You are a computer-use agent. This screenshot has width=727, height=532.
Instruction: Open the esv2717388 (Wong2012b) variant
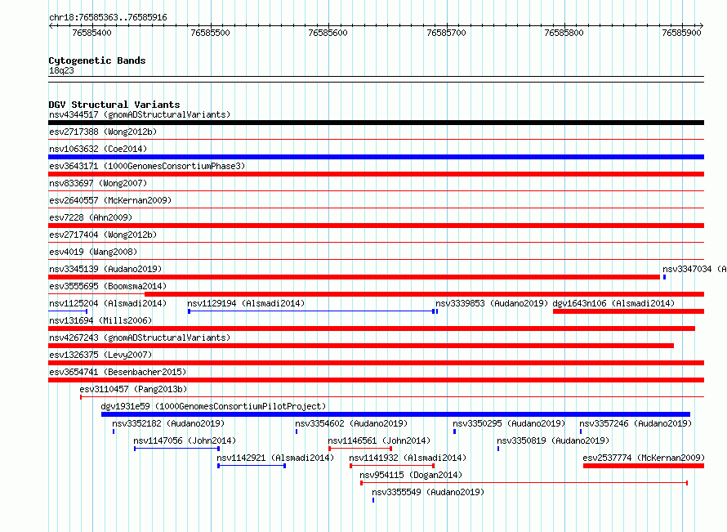click(103, 132)
